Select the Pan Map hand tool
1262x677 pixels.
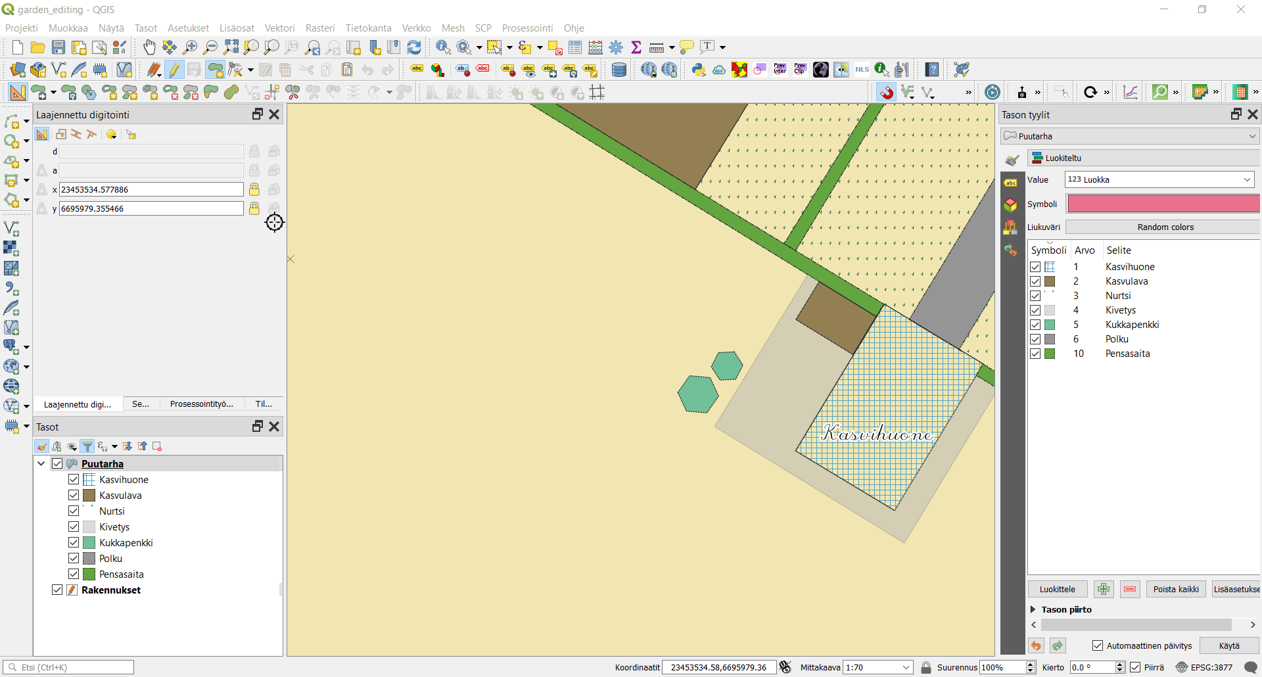pos(150,47)
